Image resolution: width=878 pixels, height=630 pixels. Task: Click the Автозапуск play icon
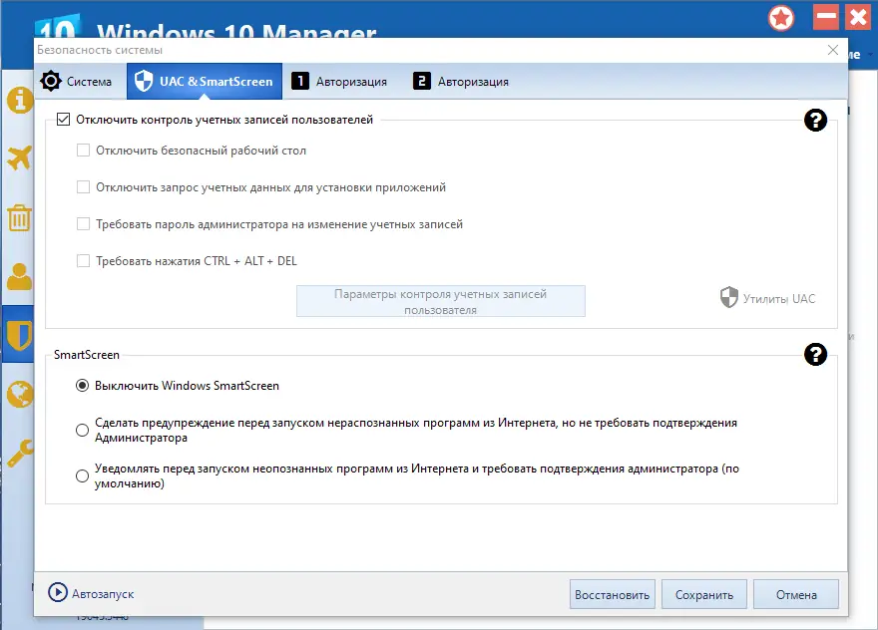[57, 593]
